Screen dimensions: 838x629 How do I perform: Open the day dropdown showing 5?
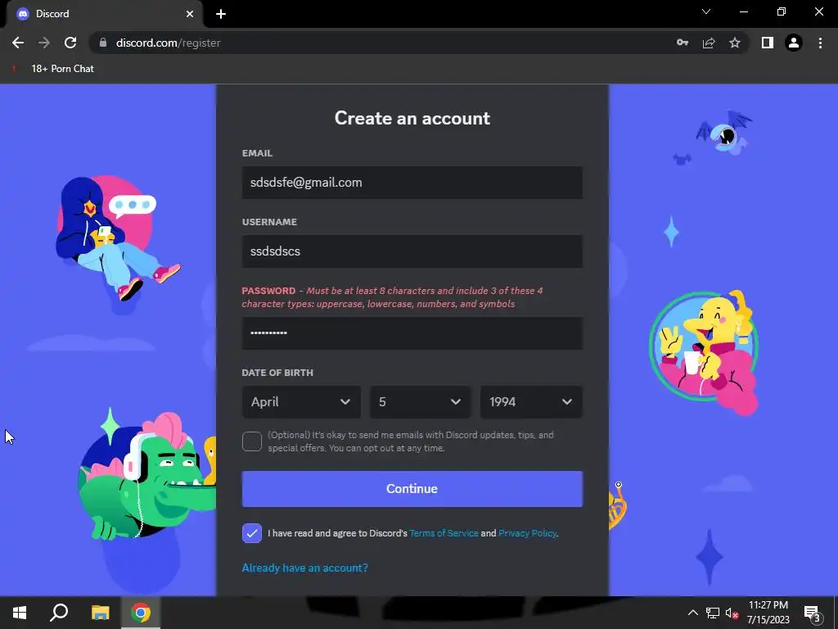pyautogui.click(x=420, y=401)
